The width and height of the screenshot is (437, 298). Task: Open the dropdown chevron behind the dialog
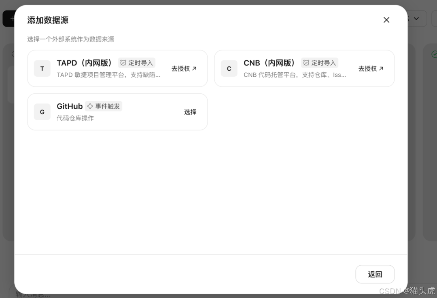(416, 19)
